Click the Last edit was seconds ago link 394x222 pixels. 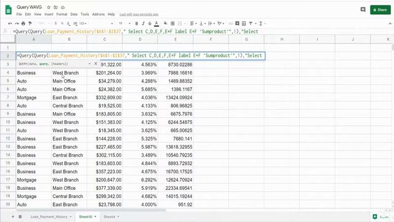pyautogui.click(x=139, y=14)
